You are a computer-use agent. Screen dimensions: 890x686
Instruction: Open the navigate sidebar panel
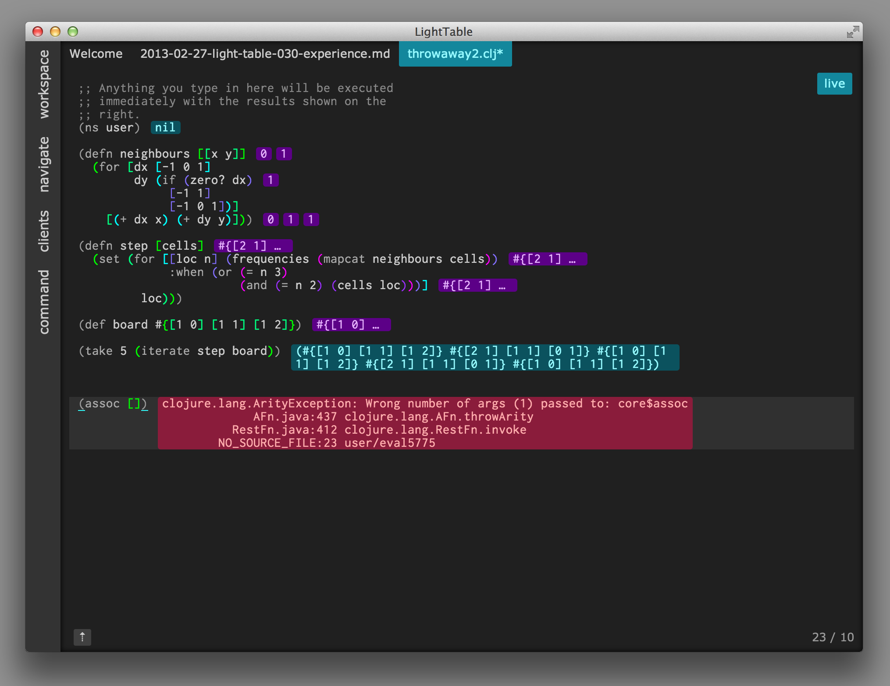coord(44,164)
